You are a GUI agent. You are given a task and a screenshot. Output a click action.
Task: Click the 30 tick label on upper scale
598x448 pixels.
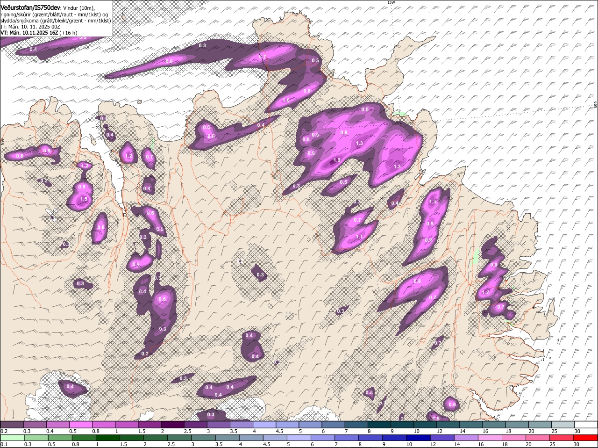[577, 431]
